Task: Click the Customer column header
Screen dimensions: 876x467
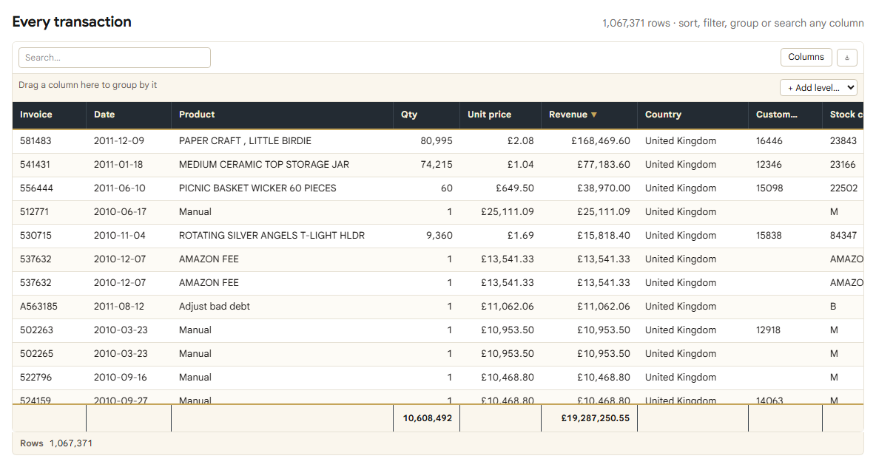Action: click(785, 115)
